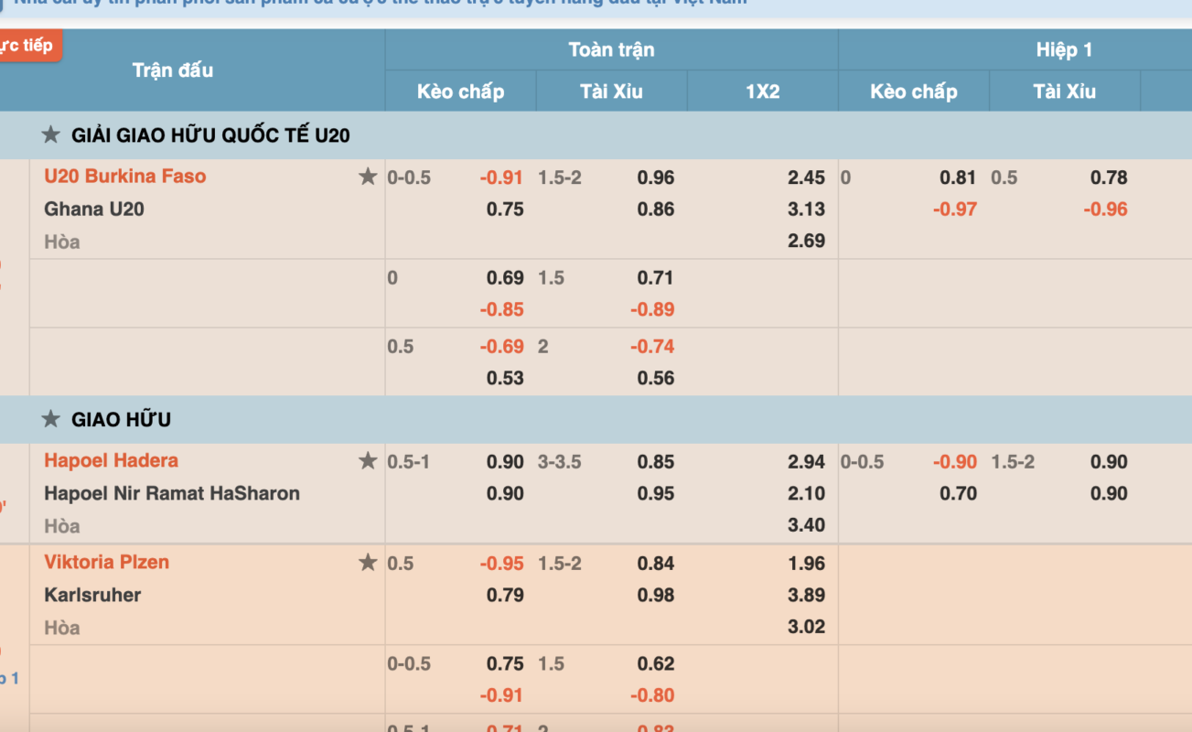Viewport: 1192px width, 732px height.
Task: Open Karlsruher team link
Action: coord(92,596)
